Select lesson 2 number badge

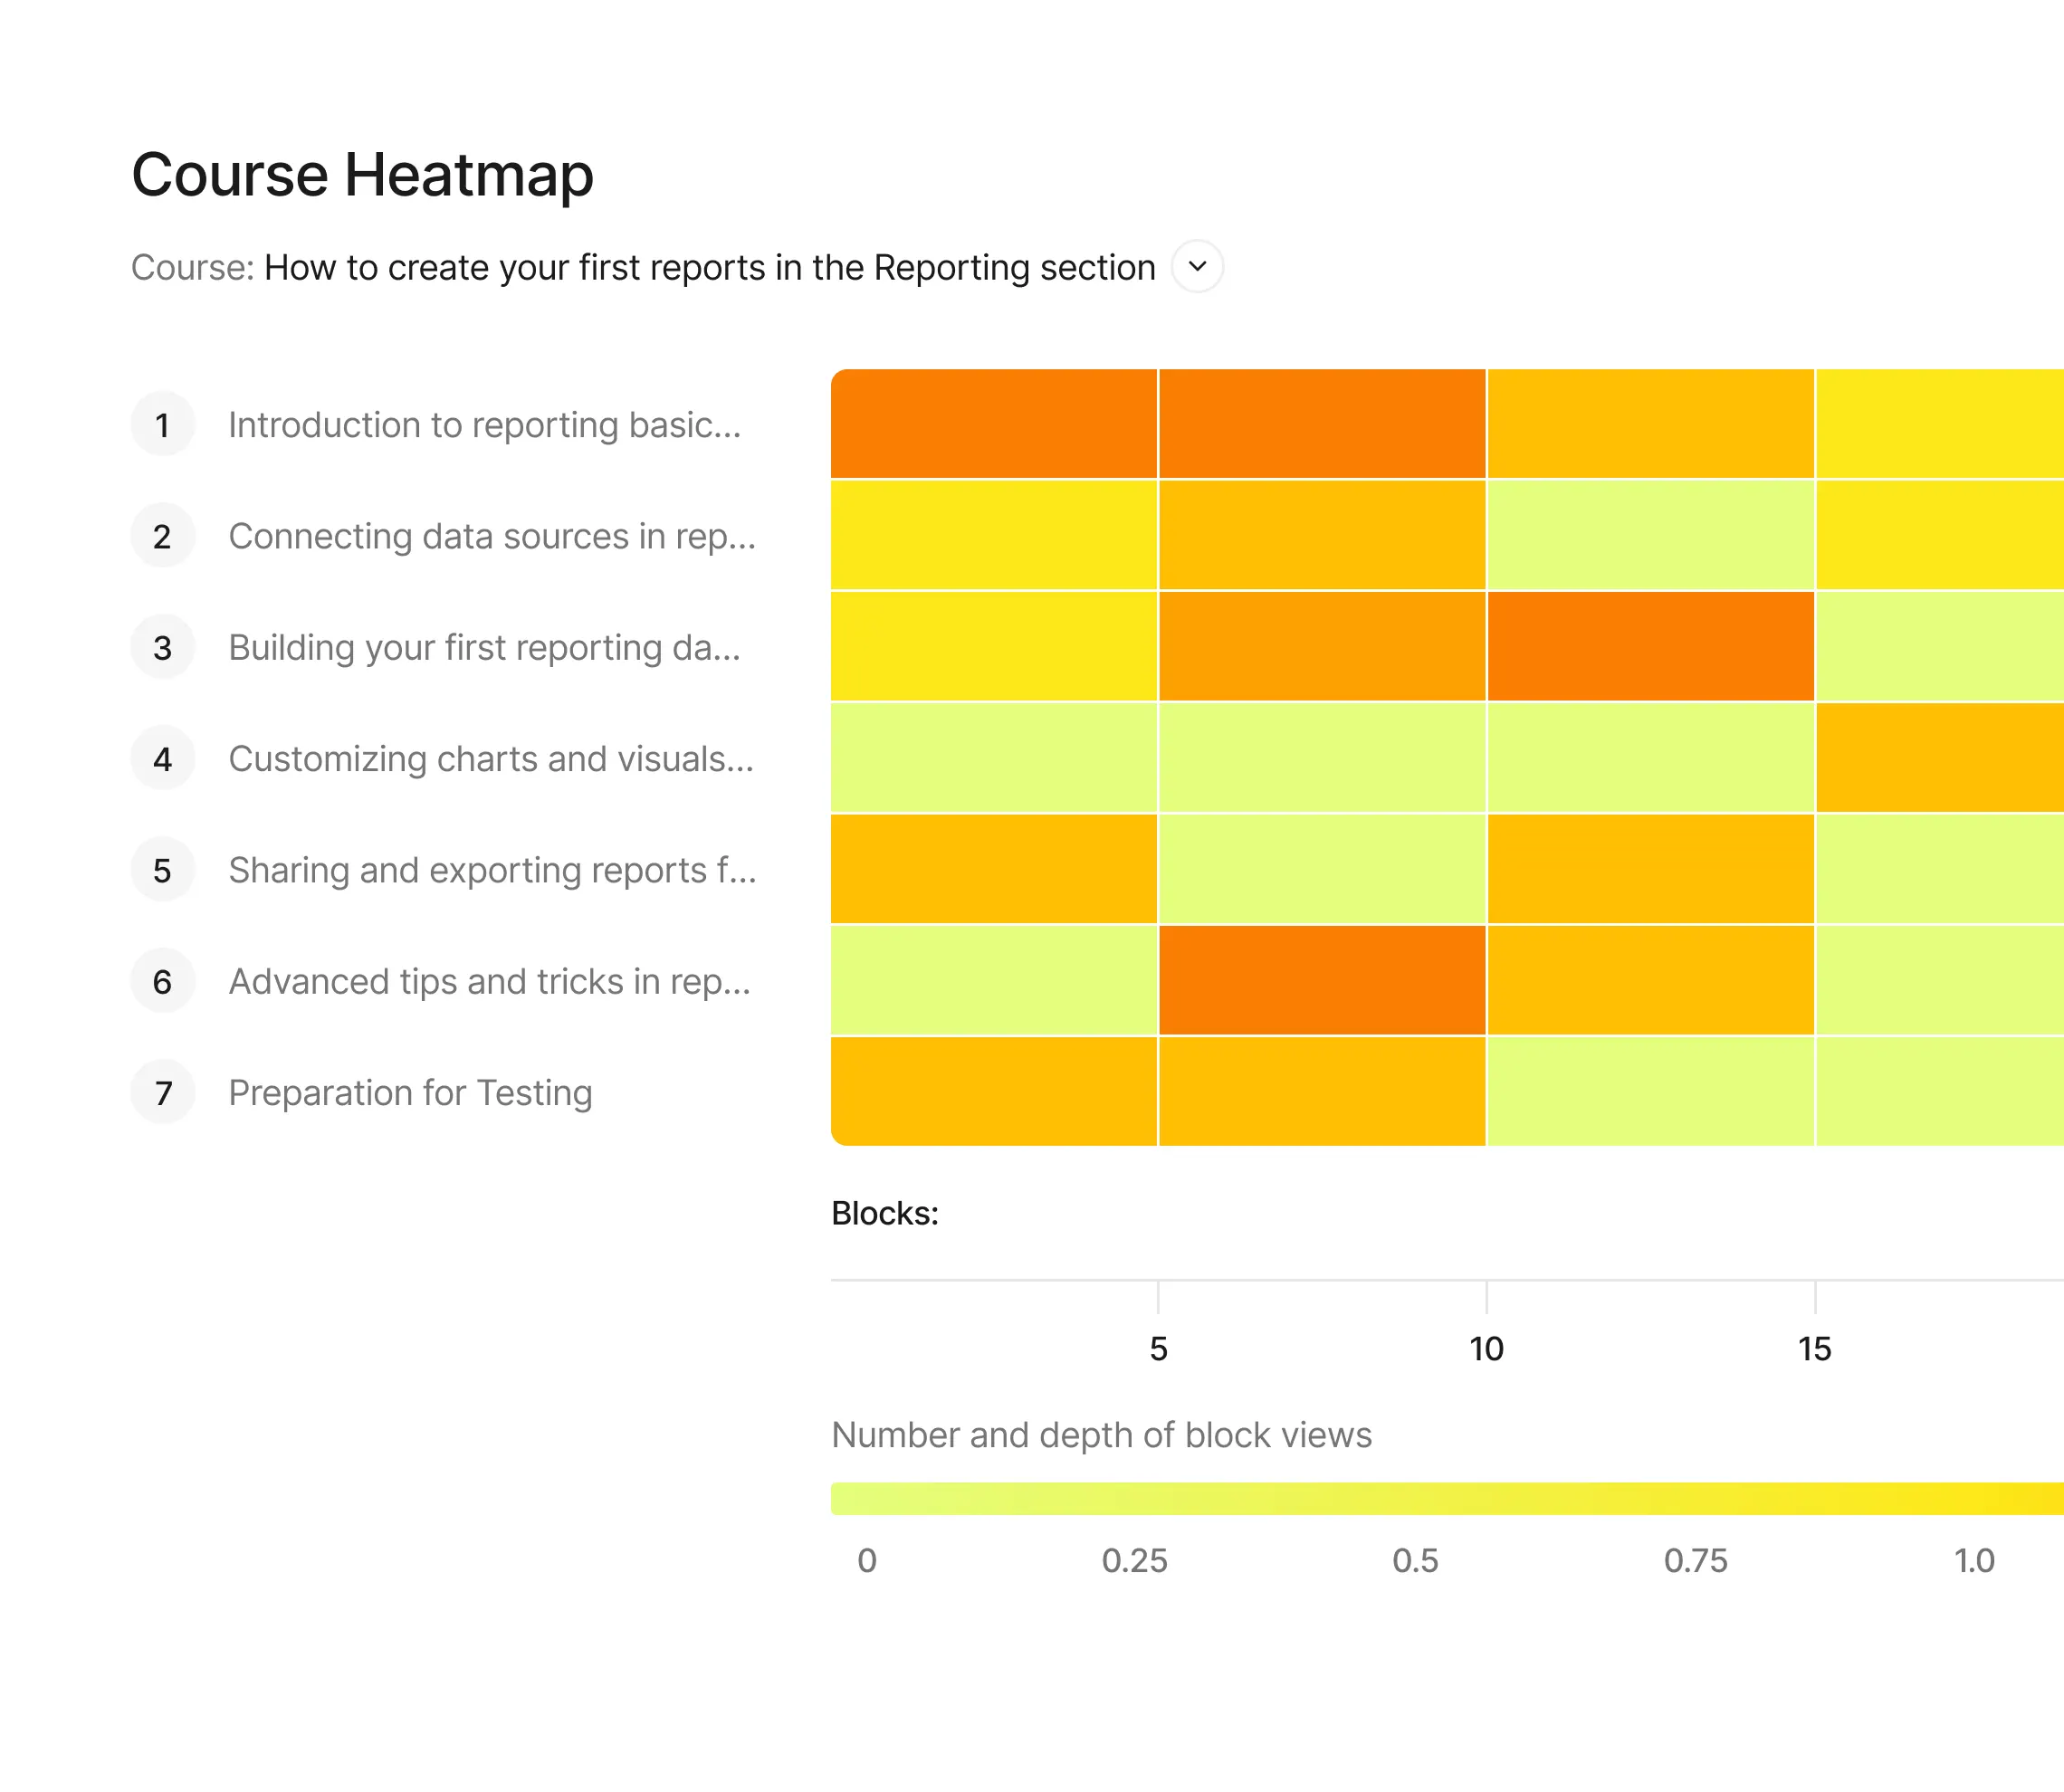163,536
